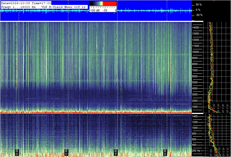
Task: Select the Date=2026-10-09 Time=17:00 header text
Action: [26, 3]
